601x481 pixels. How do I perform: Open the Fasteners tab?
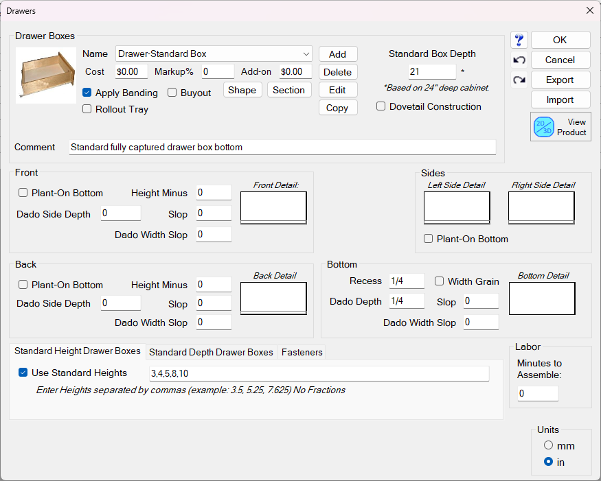pyautogui.click(x=302, y=352)
